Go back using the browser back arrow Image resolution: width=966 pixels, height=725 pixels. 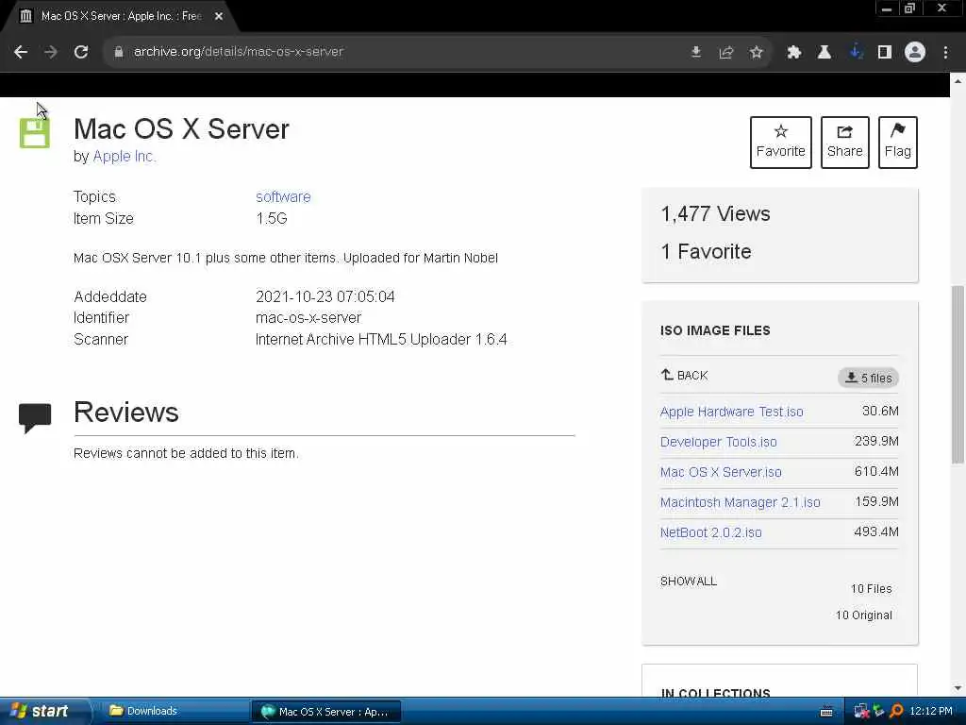click(x=21, y=53)
